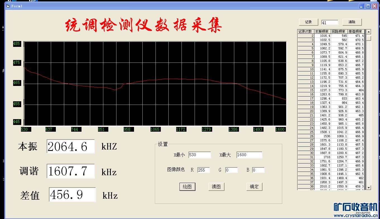The width and height of the screenshot is (380, 219).
Task: Click the record count field showing 41
Action: click(329, 22)
